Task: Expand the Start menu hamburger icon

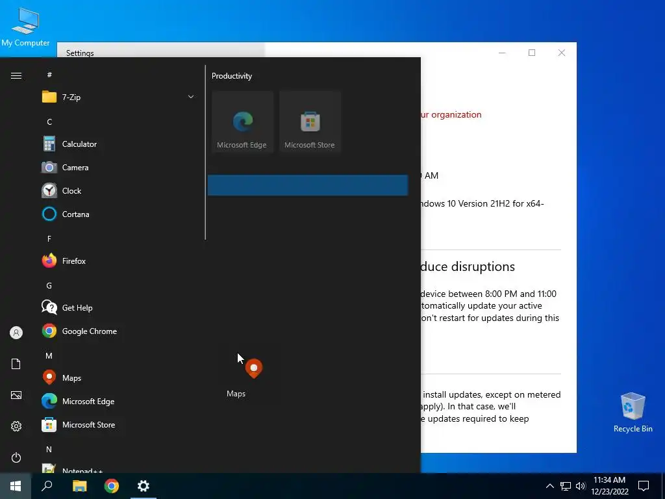Action: 16,76
